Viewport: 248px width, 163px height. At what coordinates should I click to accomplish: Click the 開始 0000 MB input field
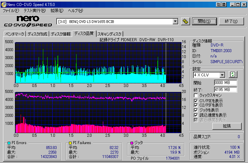226,83
